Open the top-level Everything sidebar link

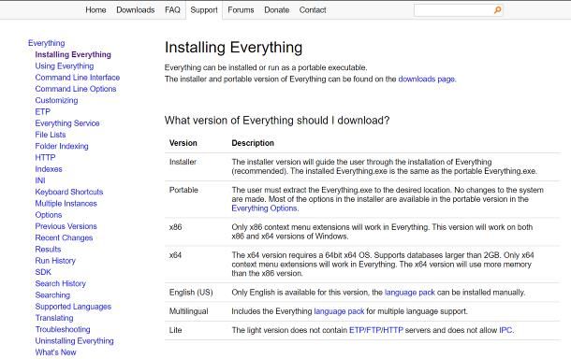(47, 43)
